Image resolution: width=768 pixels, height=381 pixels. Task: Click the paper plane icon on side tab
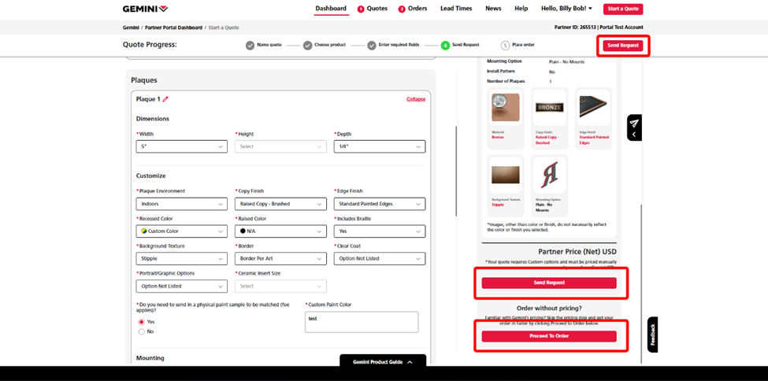[x=634, y=124]
